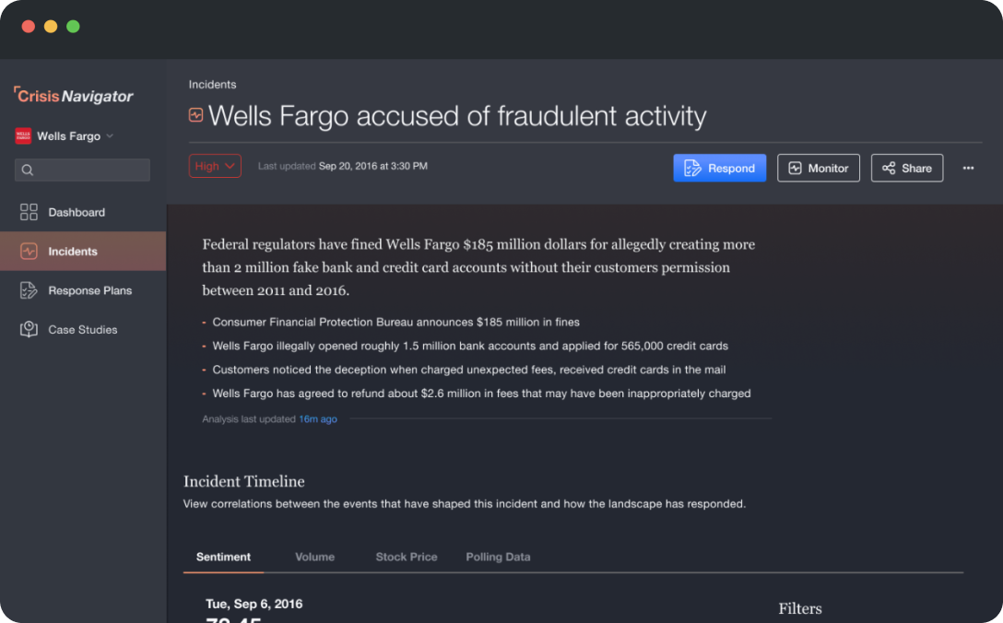The width and height of the screenshot is (1003, 623).
Task: Click the more options ellipsis icon
Action: [968, 168]
